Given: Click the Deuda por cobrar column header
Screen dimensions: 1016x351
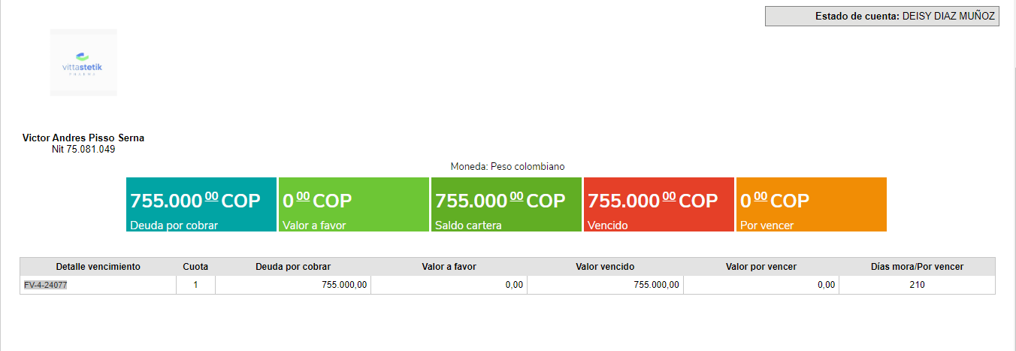Looking at the screenshot, I should point(293,267).
